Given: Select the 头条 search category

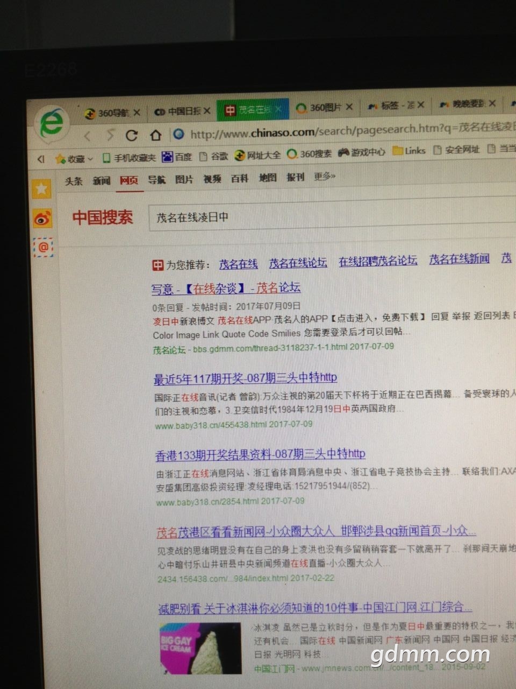Looking at the screenshot, I should pos(74,181).
